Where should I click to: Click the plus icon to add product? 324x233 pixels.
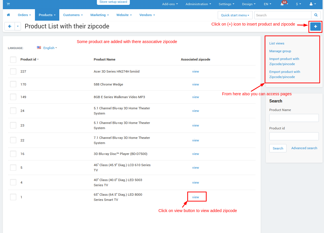tap(315, 26)
